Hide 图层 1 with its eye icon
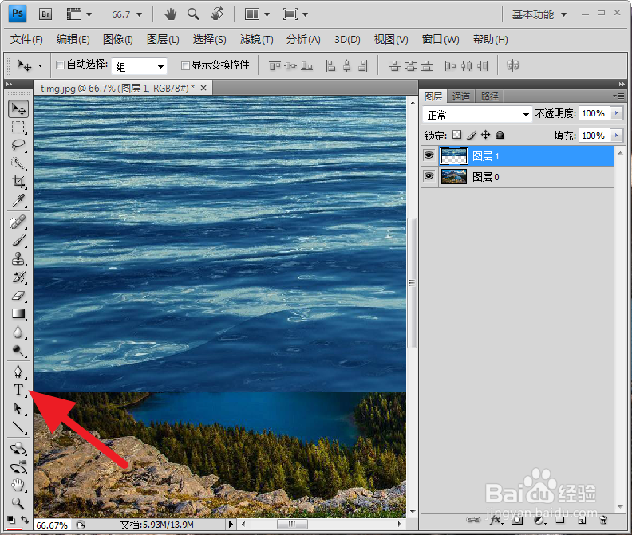632x535 pixels. click(x=429, y=155)
